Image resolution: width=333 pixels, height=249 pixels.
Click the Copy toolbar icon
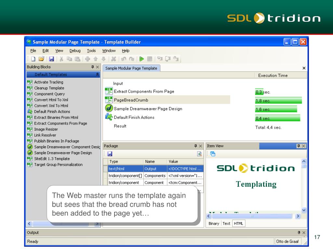(70, 59)
